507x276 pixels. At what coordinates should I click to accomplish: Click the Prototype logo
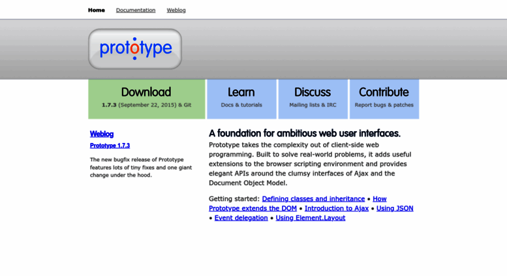[x=135, y=49]
